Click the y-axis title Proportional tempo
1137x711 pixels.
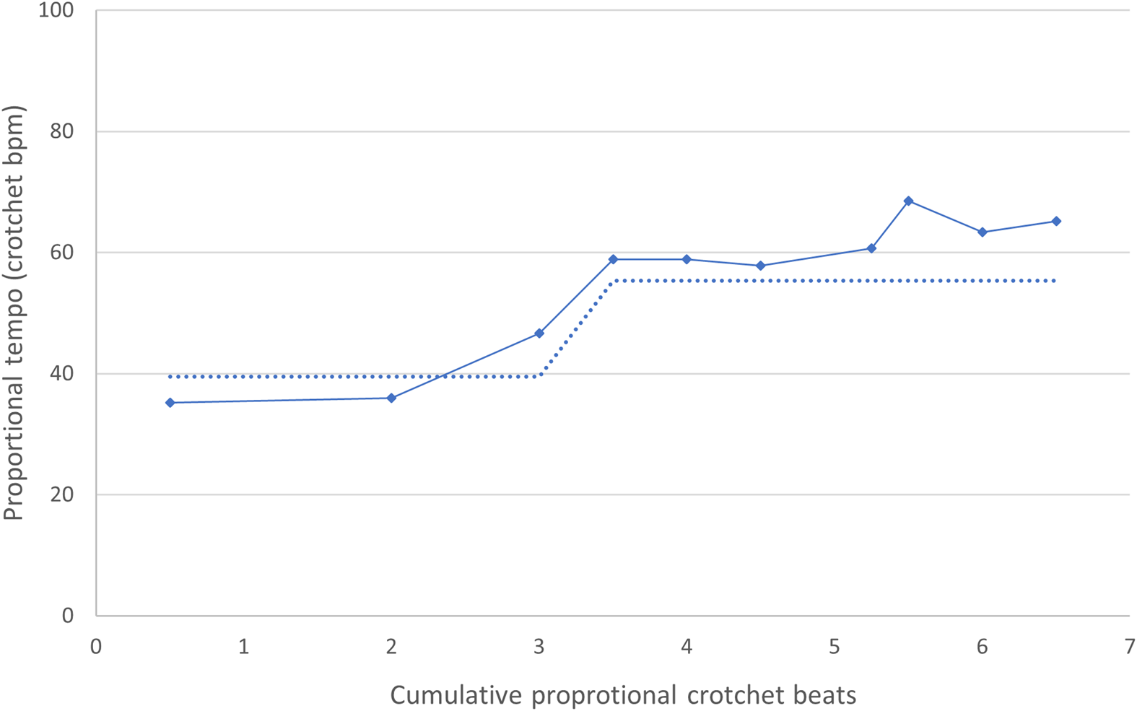tap(14, 313)
